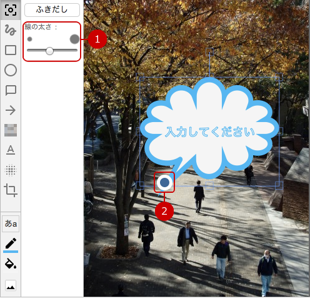Select the dotted halftone pattern tool

tap(11, 170)
